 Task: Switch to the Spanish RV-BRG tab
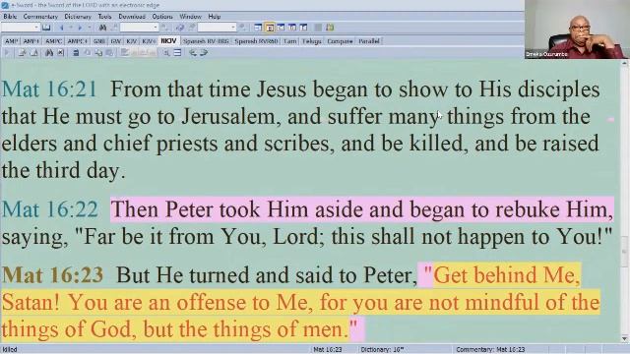[x=206, y=41]
